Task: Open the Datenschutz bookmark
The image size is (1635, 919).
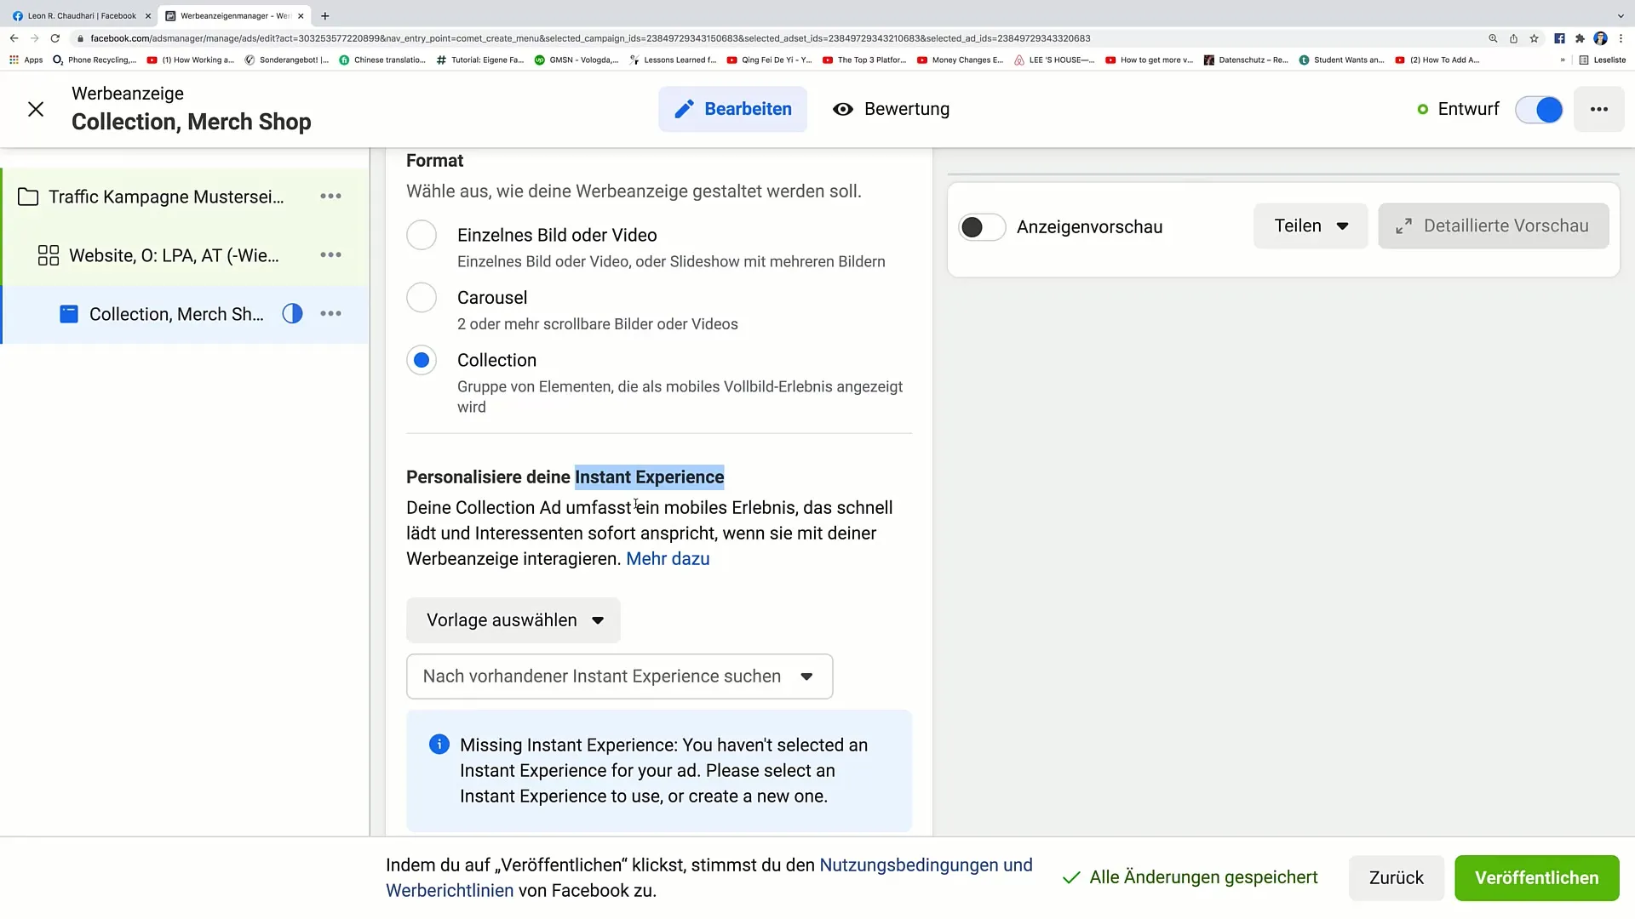Action: (x=1246, y=60)
